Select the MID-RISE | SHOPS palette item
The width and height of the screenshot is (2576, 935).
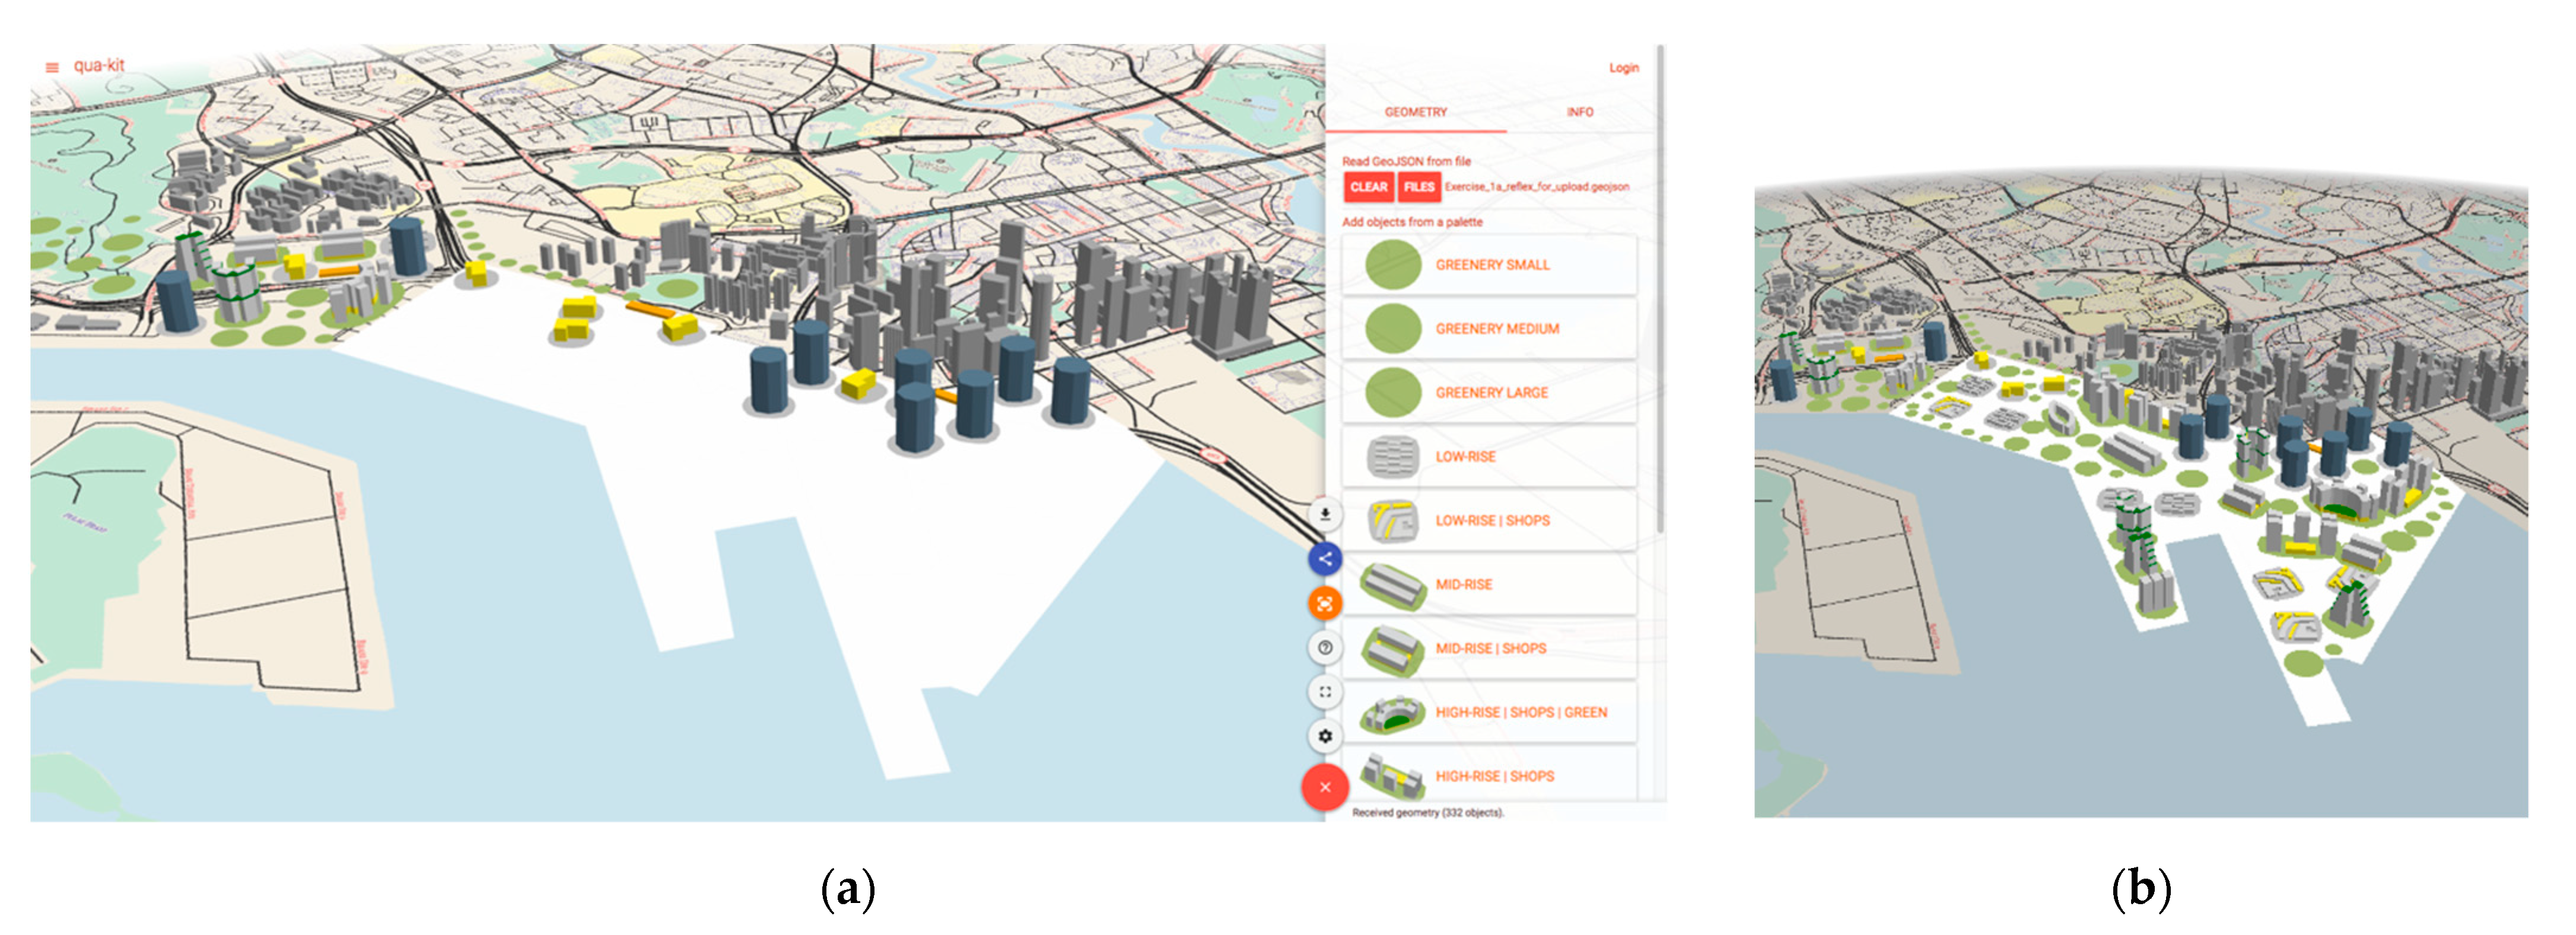pyautogui.click(x=1489, y=648)
